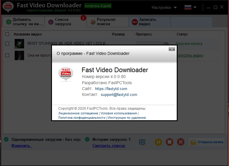Click the Copyright © 2026 FastPCTools text
Image resolution: width=229 pixels, height=166 pixels.
[102, 109]
